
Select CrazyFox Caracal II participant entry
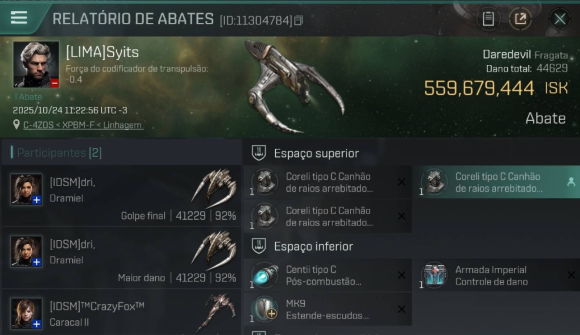coord(121,312)
